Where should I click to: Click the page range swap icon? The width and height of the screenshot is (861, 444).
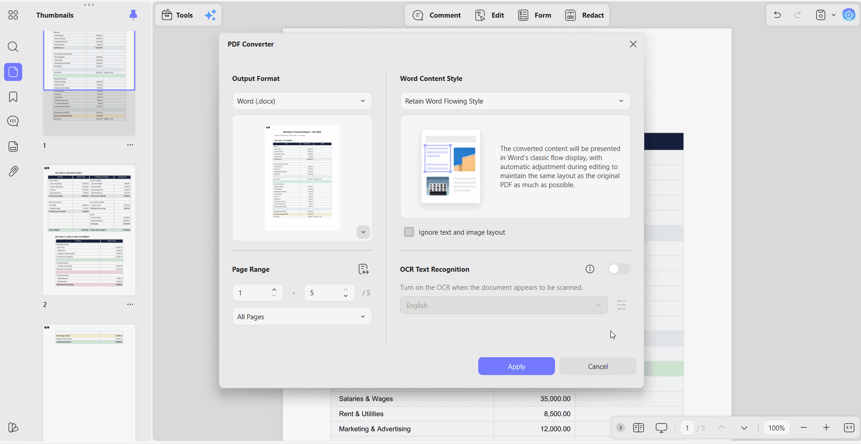click(x=363, y=269)
